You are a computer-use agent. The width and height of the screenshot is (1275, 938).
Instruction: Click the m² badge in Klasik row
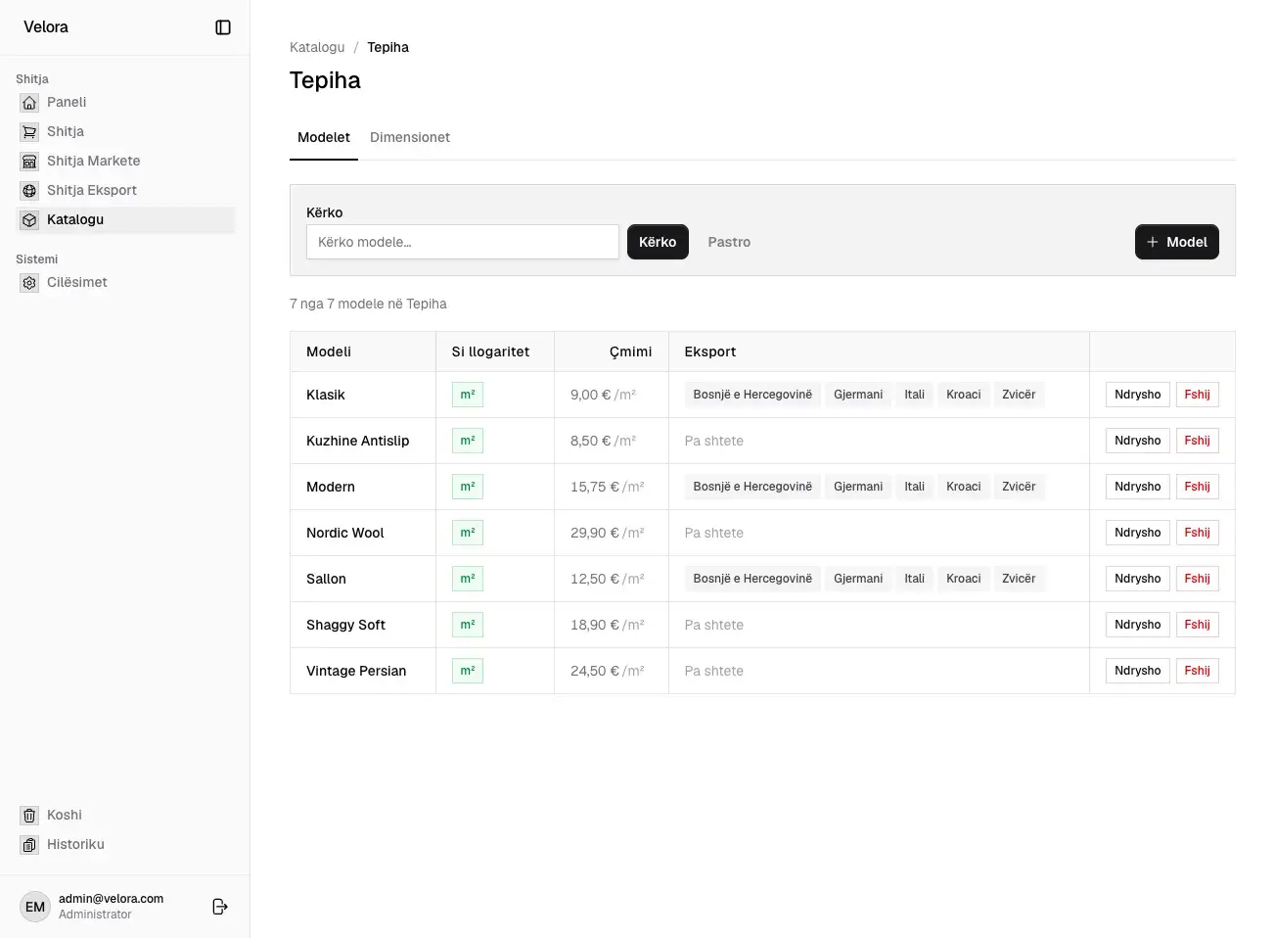468,395
